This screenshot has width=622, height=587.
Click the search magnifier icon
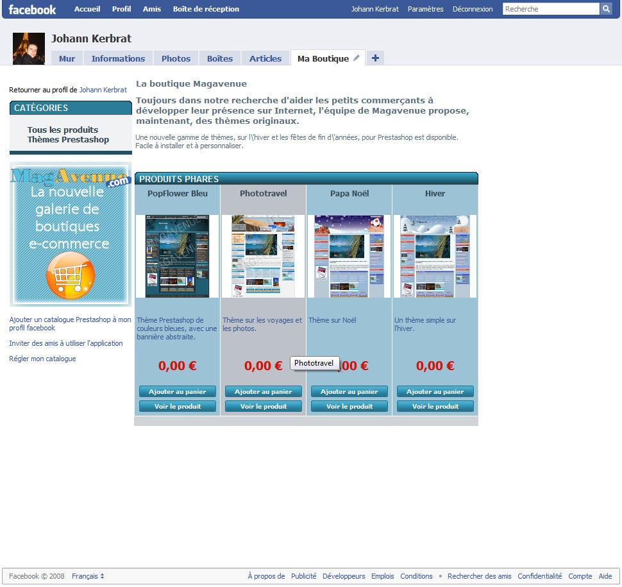(x=606, y=9)
